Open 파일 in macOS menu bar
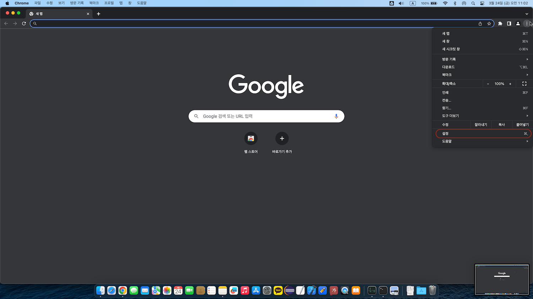Image resolution: width=533 pixels, height=299 pixels. click(38, 3)
